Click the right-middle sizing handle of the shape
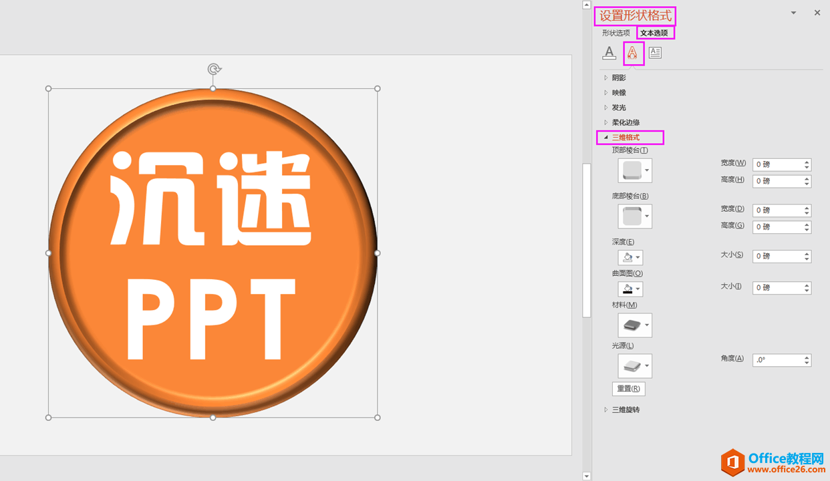Viewport: 830px width, 481px height. (x=378, y=253)
